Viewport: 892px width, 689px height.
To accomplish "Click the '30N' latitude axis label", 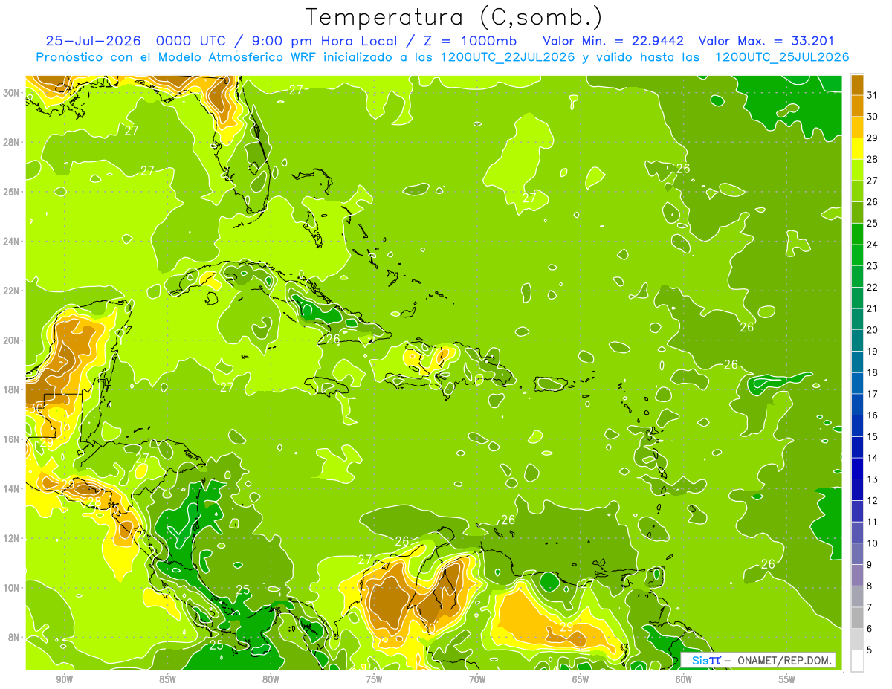I will coord(13,93).
